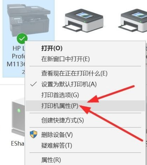Select the HP LaserJet multifunction printer icon

click(x=29, y=20)
